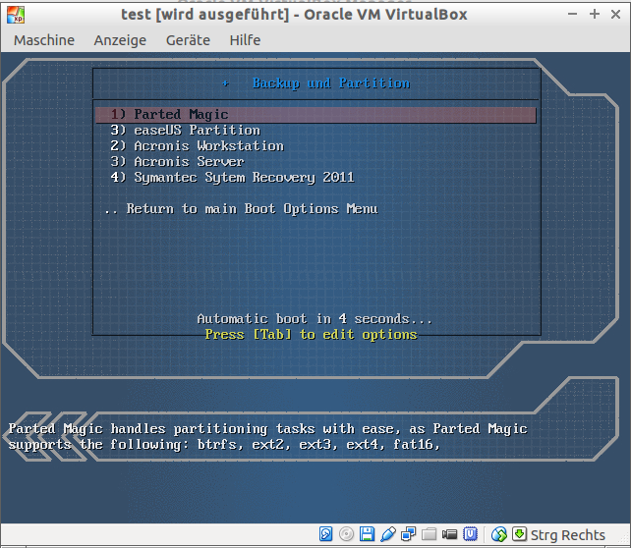Image resolution: width=631 pixels, height=548 pixels.
Task: Open the shared folders status icon
Action: [x=429, y=534]
